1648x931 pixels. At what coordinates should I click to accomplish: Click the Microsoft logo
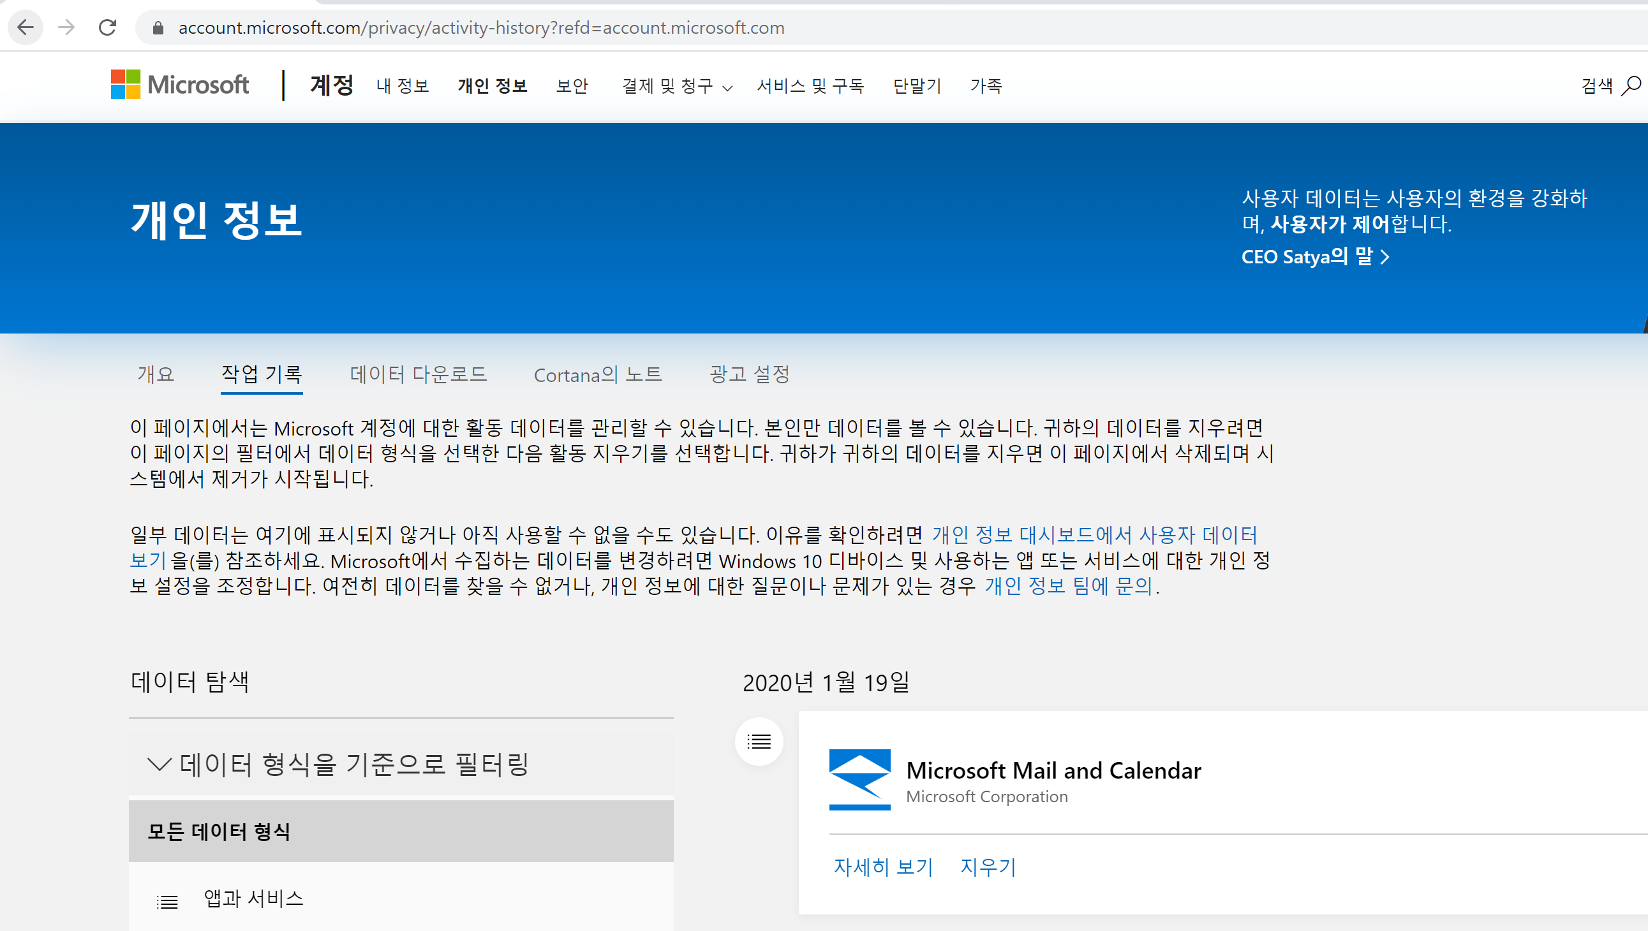click(180, 84)
